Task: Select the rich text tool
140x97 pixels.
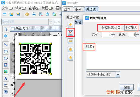Action: 6,85
